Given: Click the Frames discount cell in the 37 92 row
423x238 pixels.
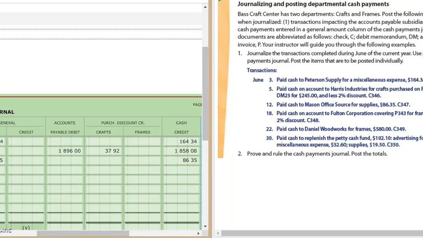Looking at the screenshot, I should [142, 151].
